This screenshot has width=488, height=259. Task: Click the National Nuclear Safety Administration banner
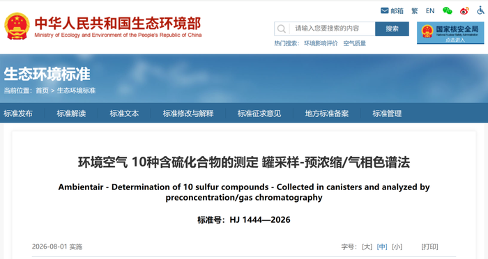coord(450,33)
